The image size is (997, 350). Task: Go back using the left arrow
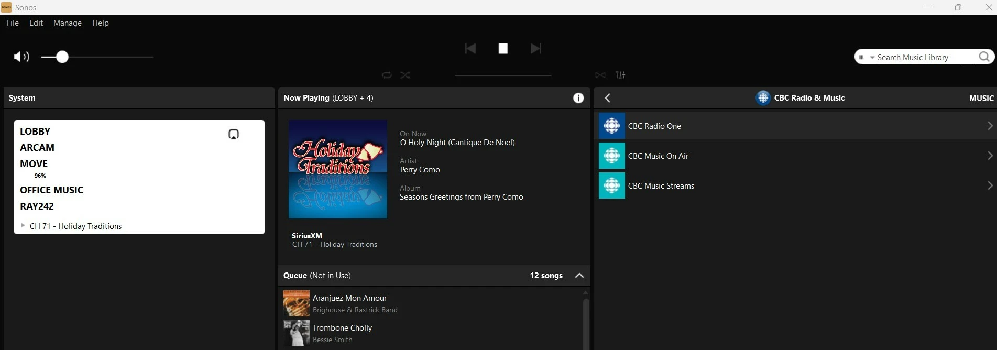(x=608, y=98)
